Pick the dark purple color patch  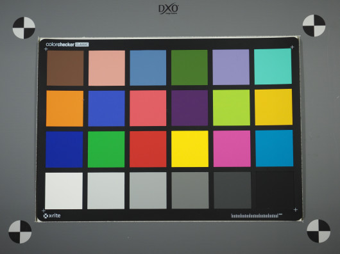189,108
